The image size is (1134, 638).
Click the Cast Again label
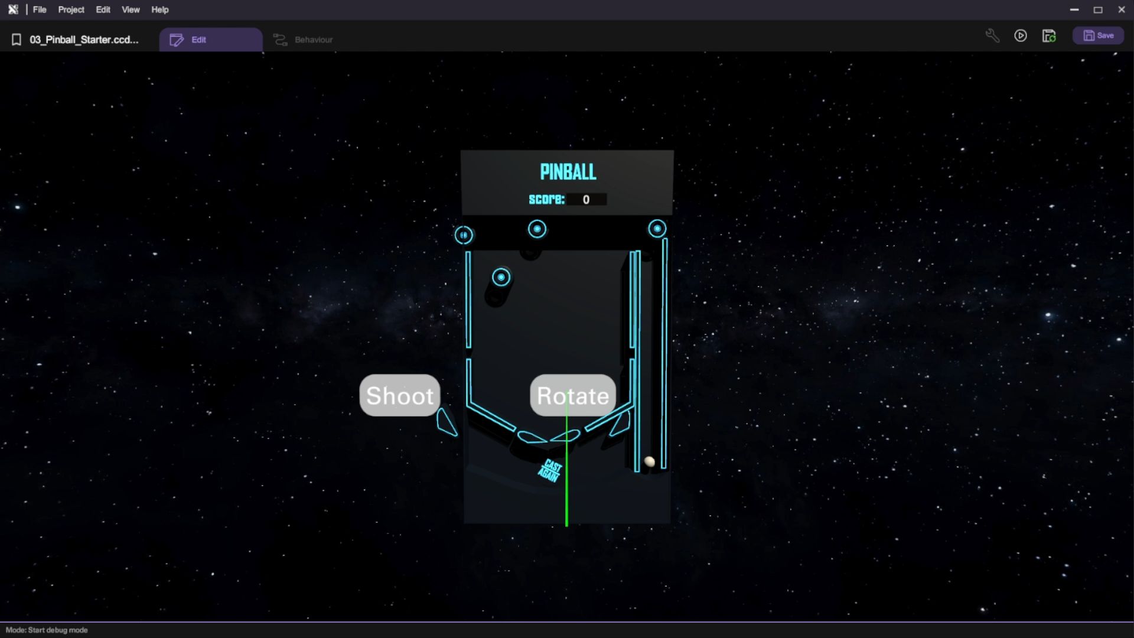[550, 471]
